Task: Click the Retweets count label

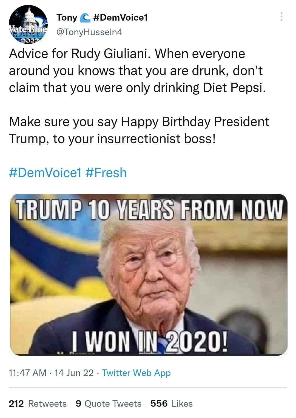Action: [x=47, y=403]
